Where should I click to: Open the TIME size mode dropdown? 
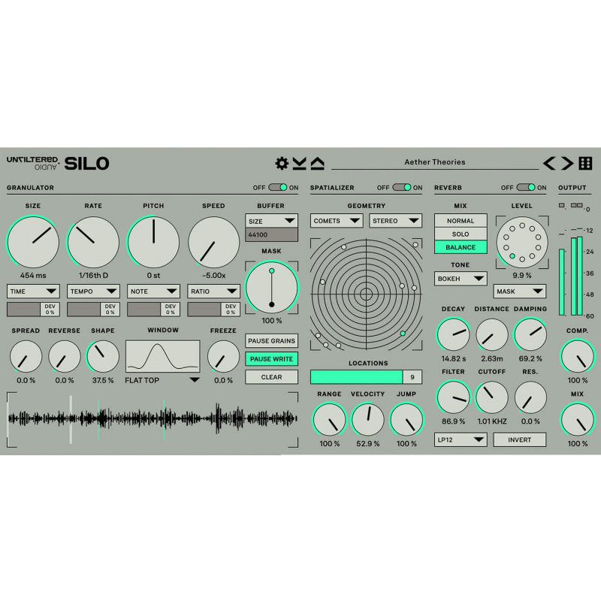(33, 291)
